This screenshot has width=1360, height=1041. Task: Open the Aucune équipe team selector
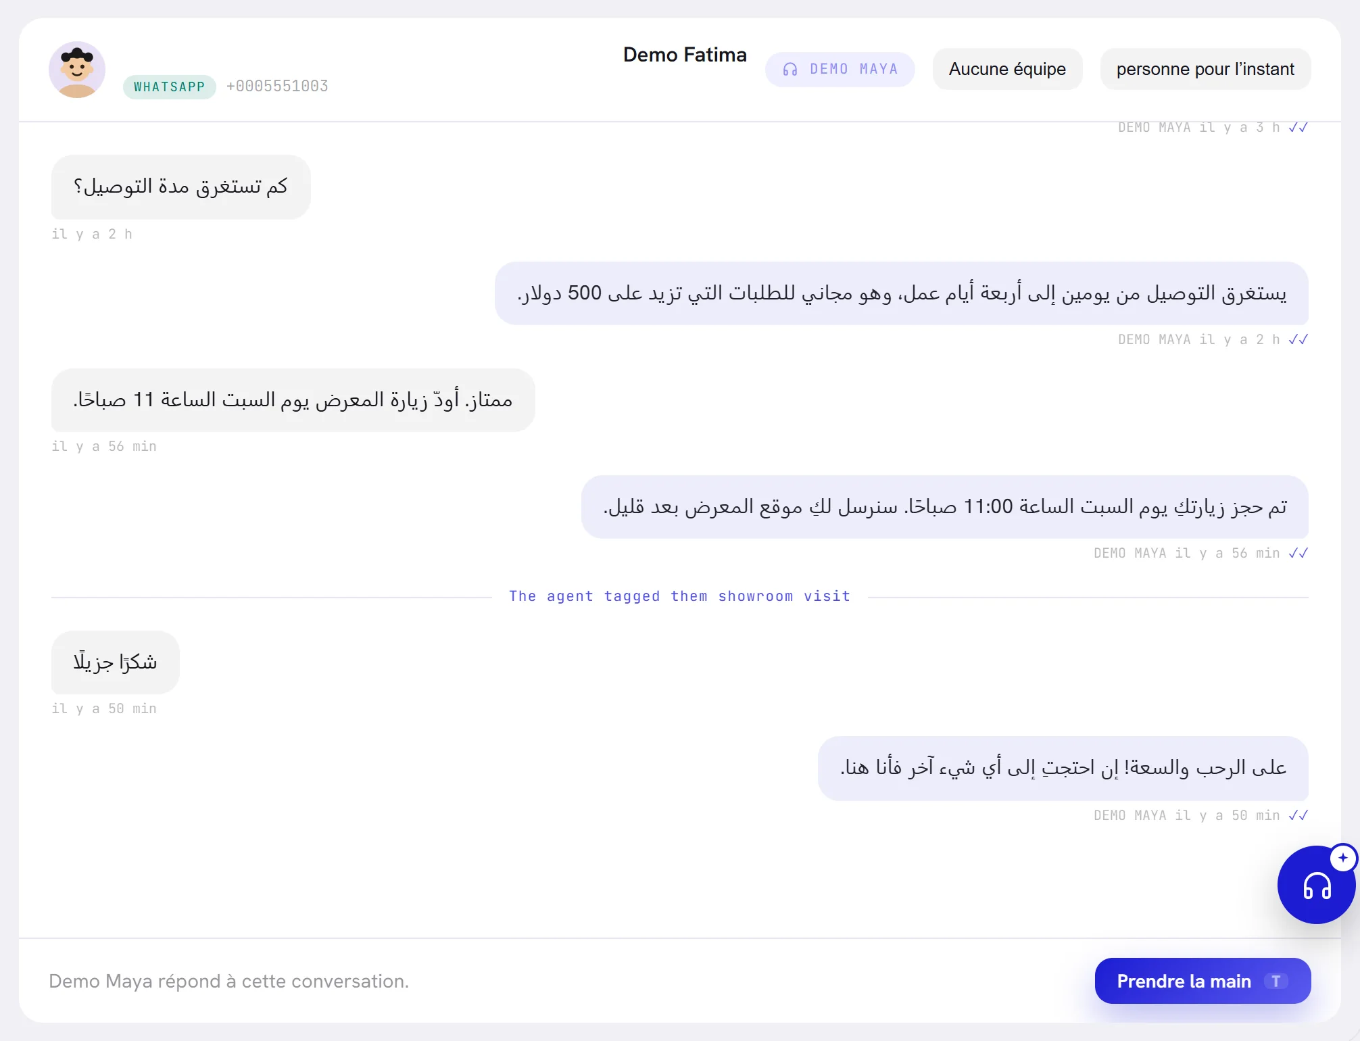tap(1007, 69)
